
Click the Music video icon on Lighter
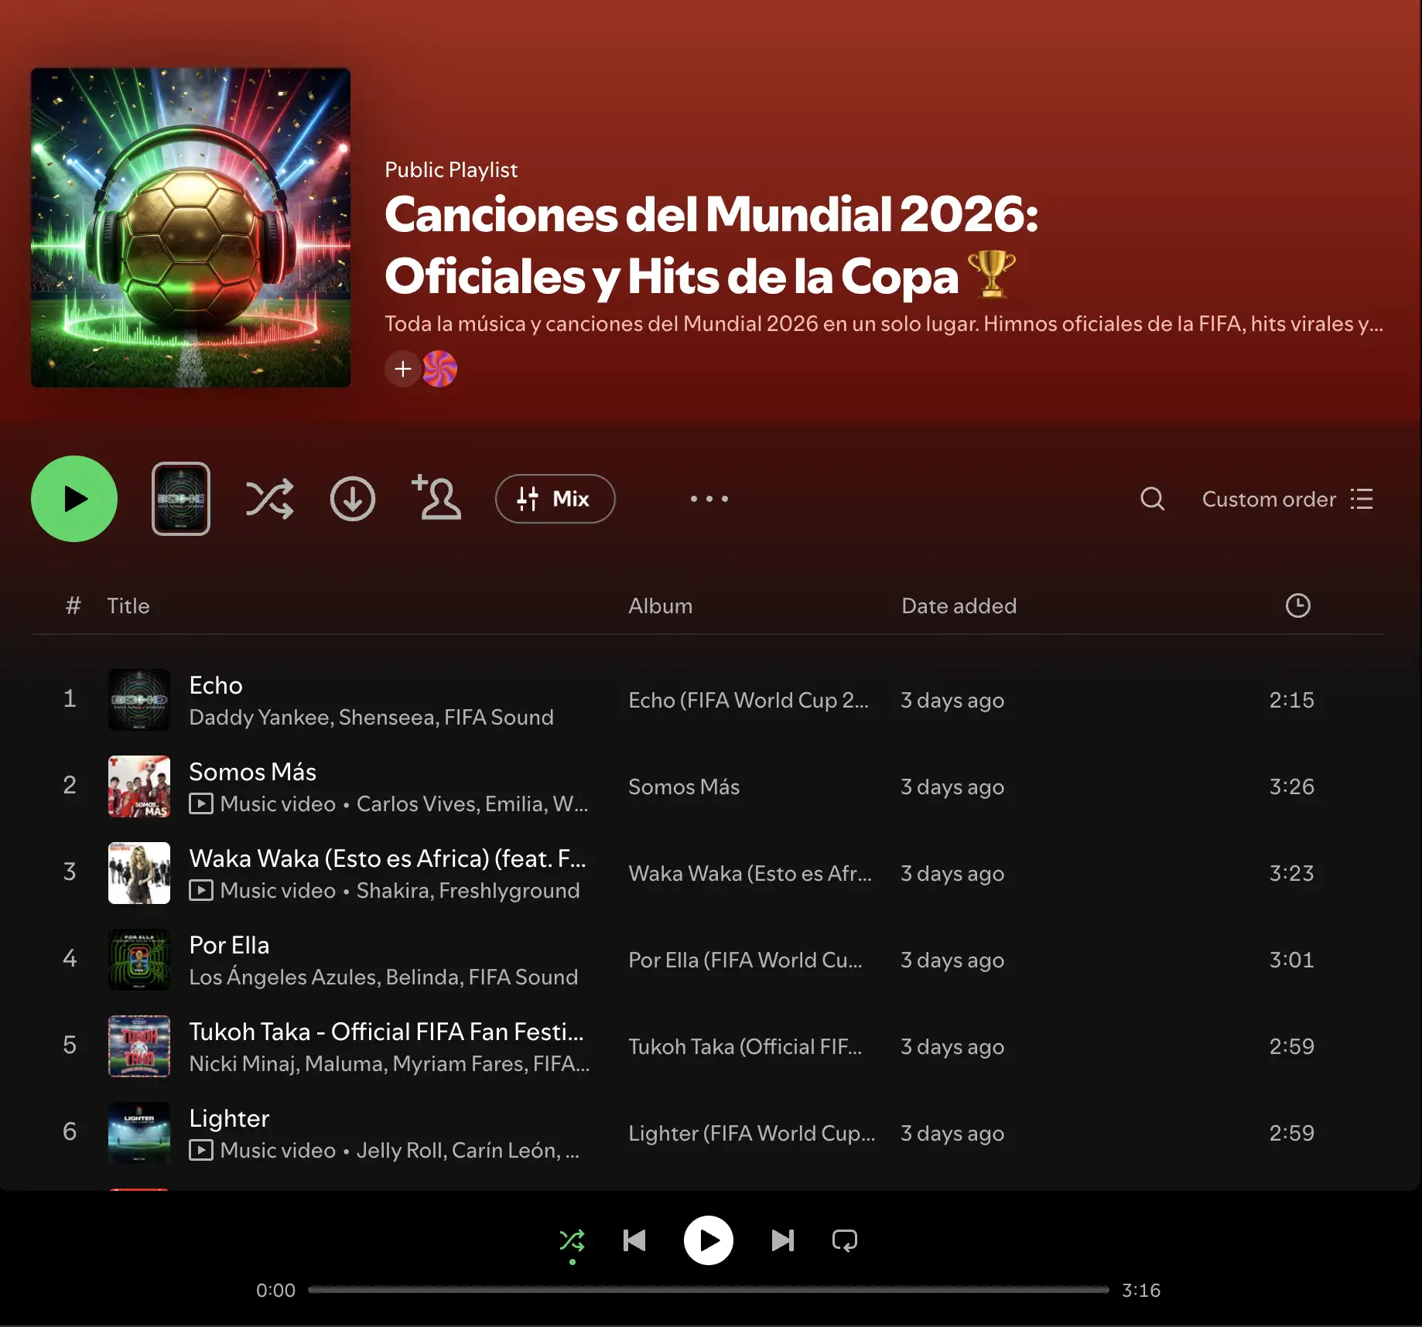(x=201, y=1150)
